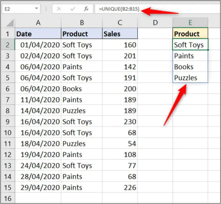Select column B header

82,22
